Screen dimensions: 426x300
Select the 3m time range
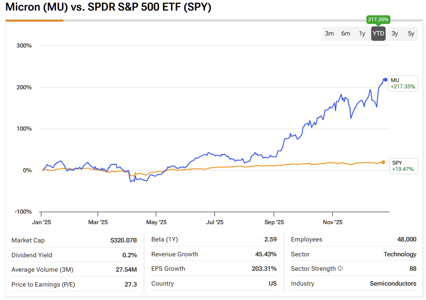pyautogui.click(x=329, y=34)
